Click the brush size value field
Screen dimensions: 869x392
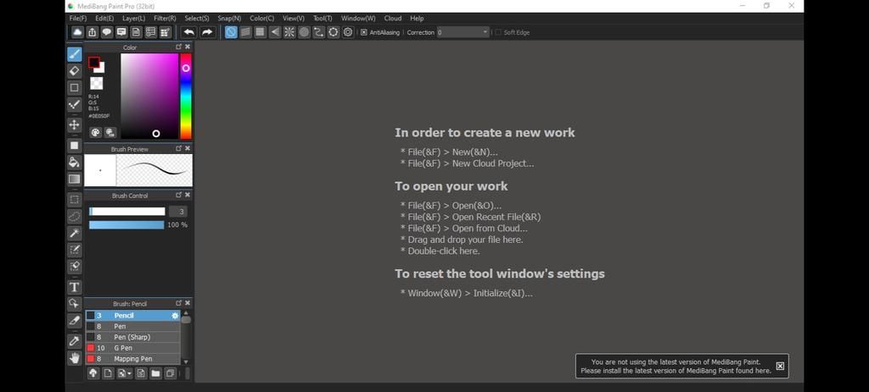(x=177, y=212)
